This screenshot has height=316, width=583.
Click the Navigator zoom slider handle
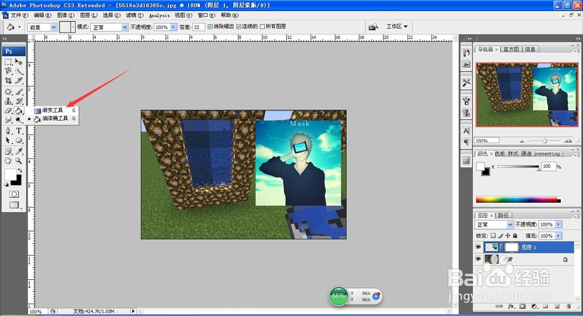545,141
